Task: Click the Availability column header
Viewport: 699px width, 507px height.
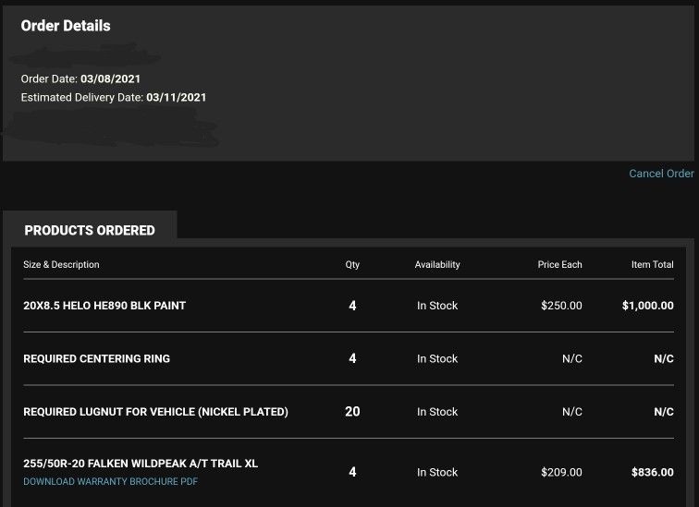Action: pyautogui.click(x=437, y=265)
